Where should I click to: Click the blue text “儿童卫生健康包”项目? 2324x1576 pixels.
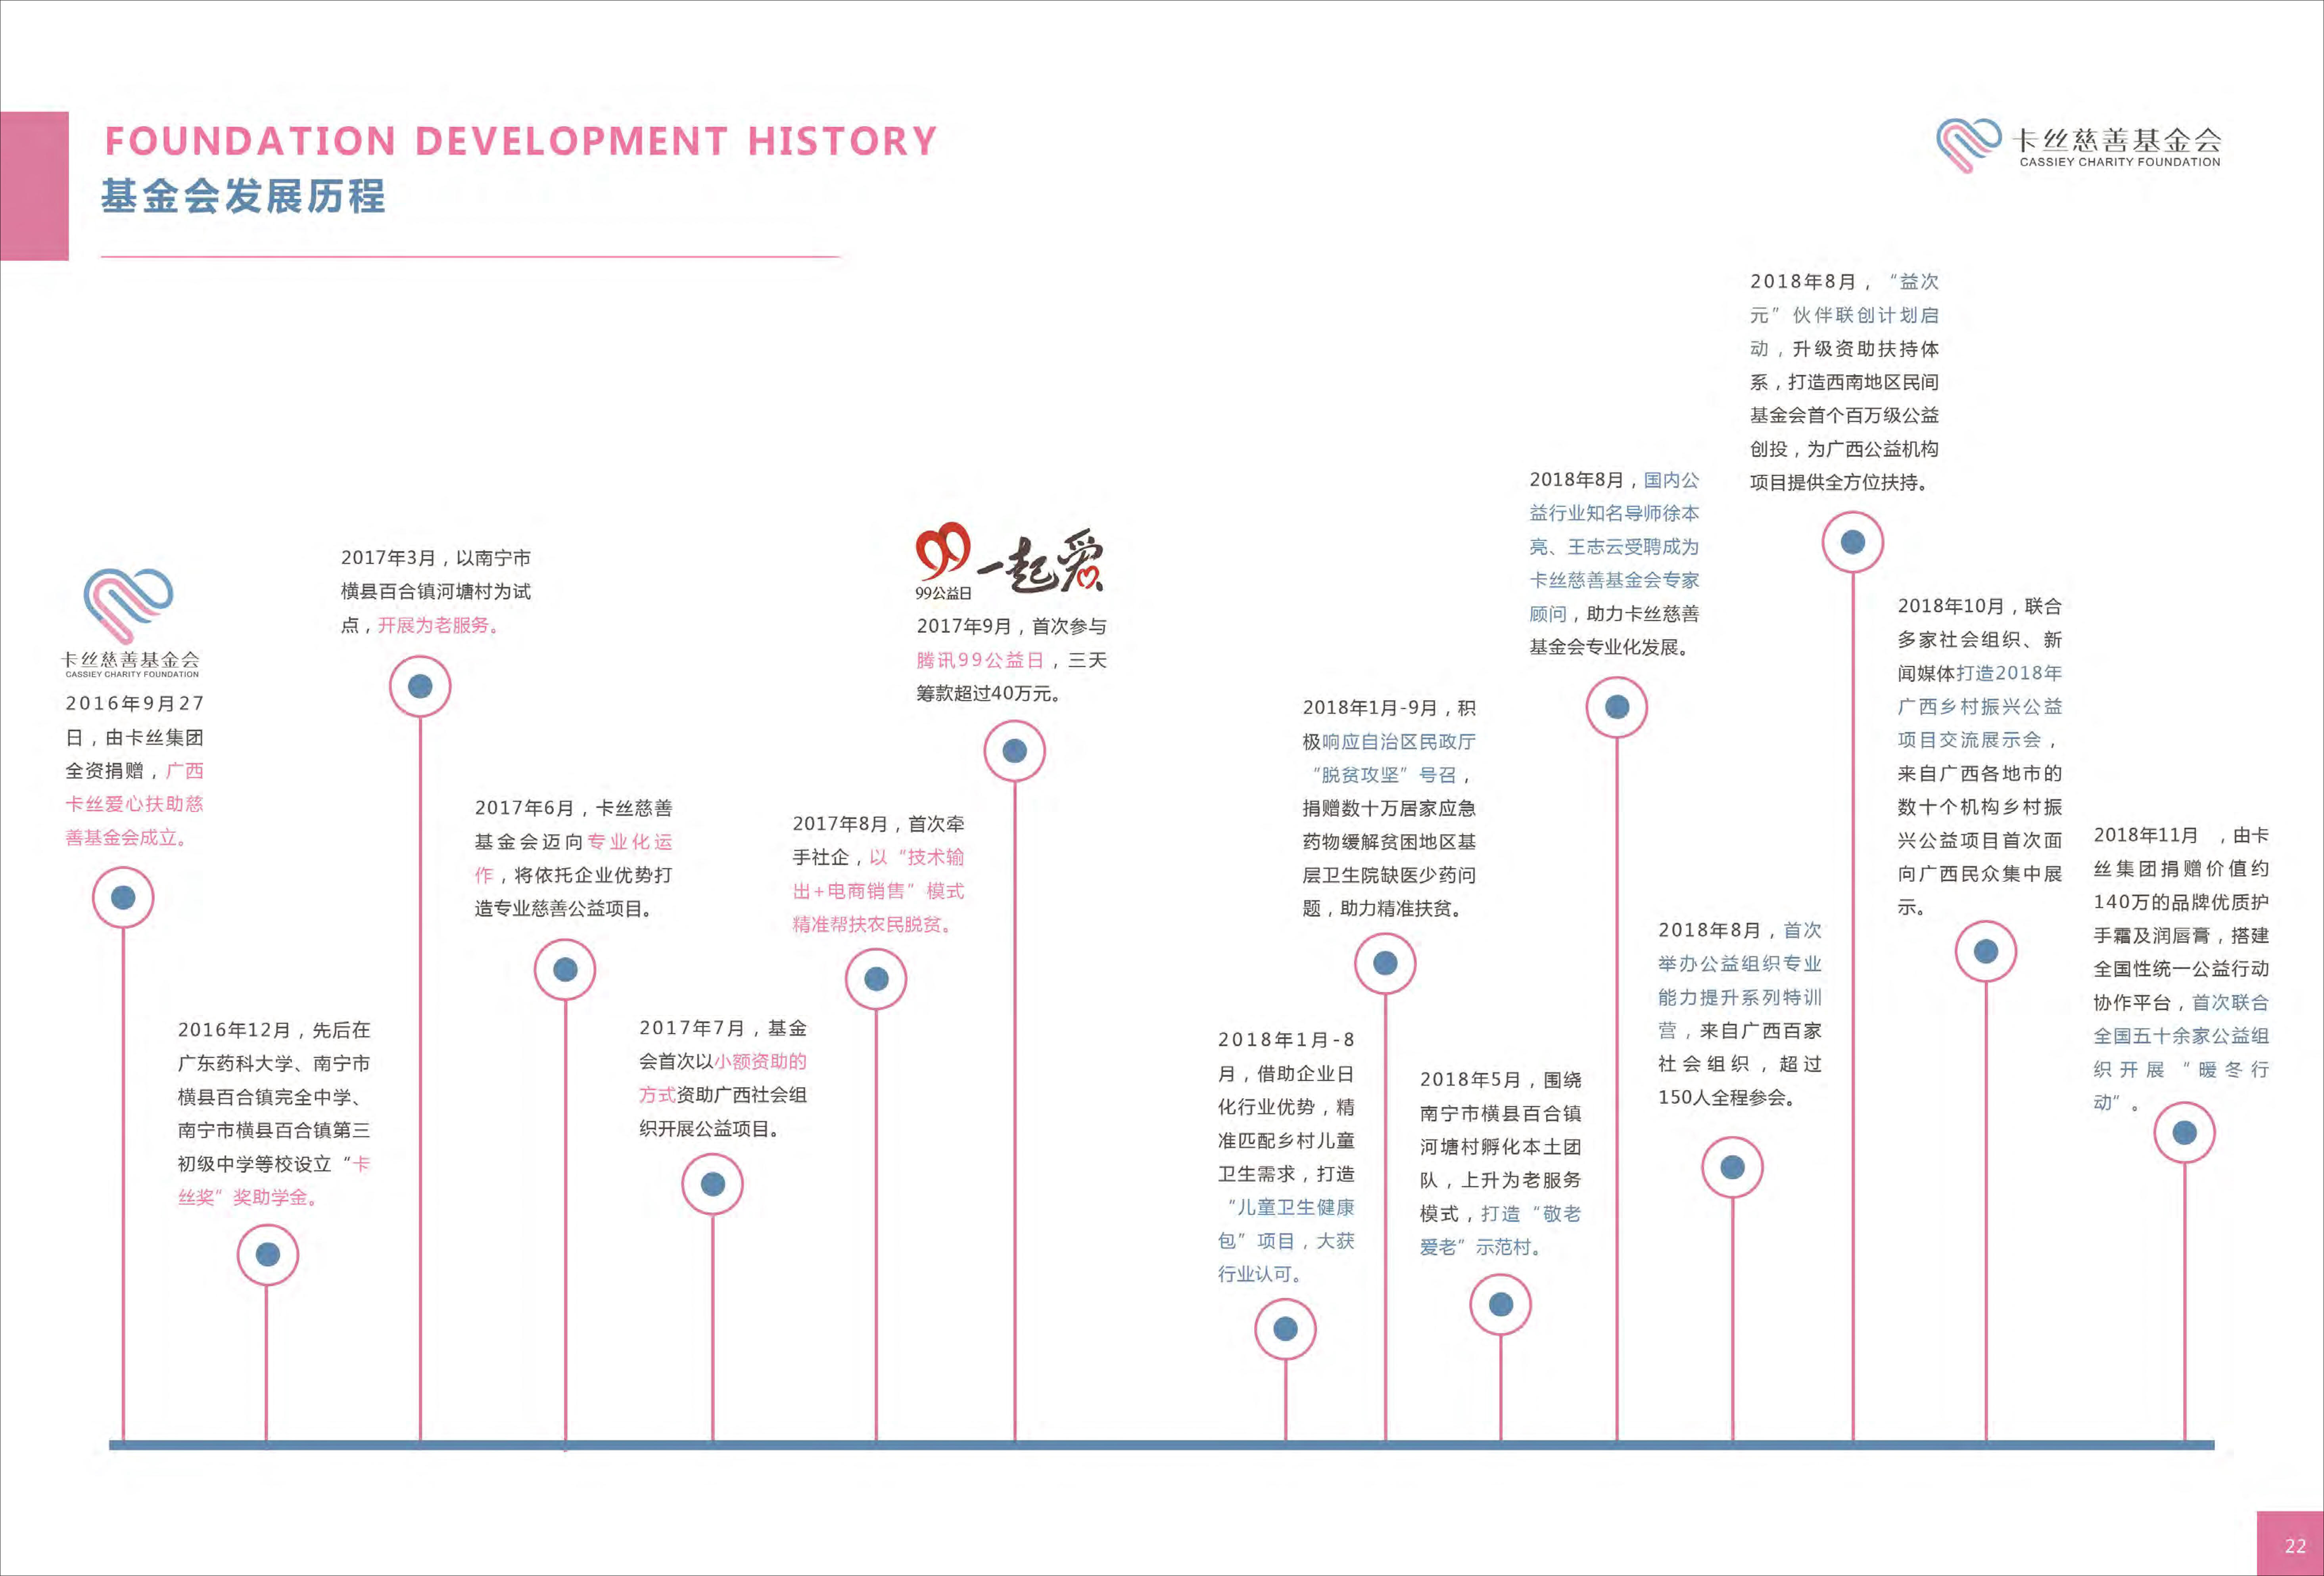pos(1286,1224)
